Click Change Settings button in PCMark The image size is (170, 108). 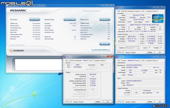[70, 20]
